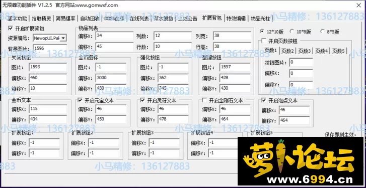
Task: Toggle the 开启元宝文本 checkbox
Action: tap(80, 100)
